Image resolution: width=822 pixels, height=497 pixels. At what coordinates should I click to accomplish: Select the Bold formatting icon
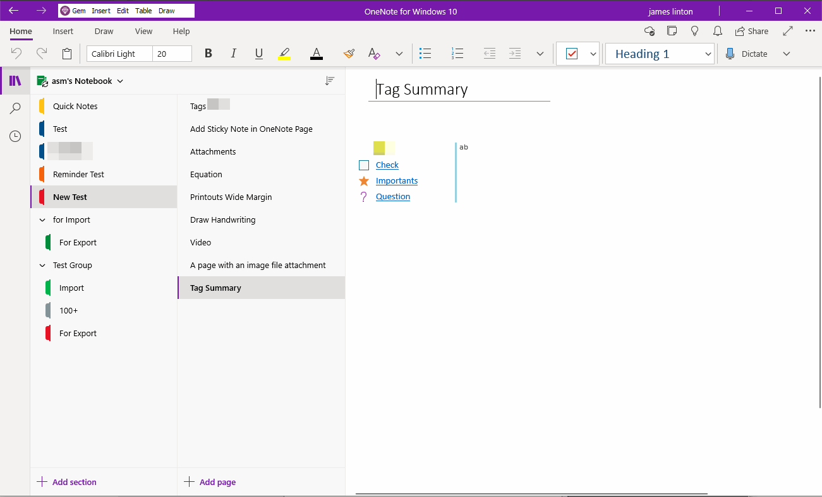click(208, 54)
